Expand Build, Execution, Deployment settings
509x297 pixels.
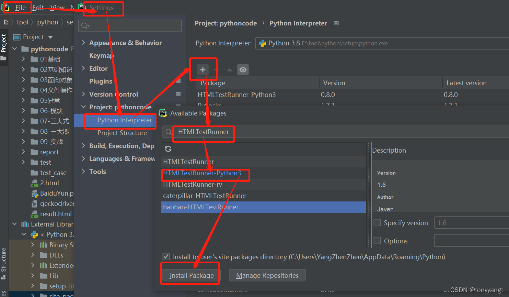(x=83, y=146)
